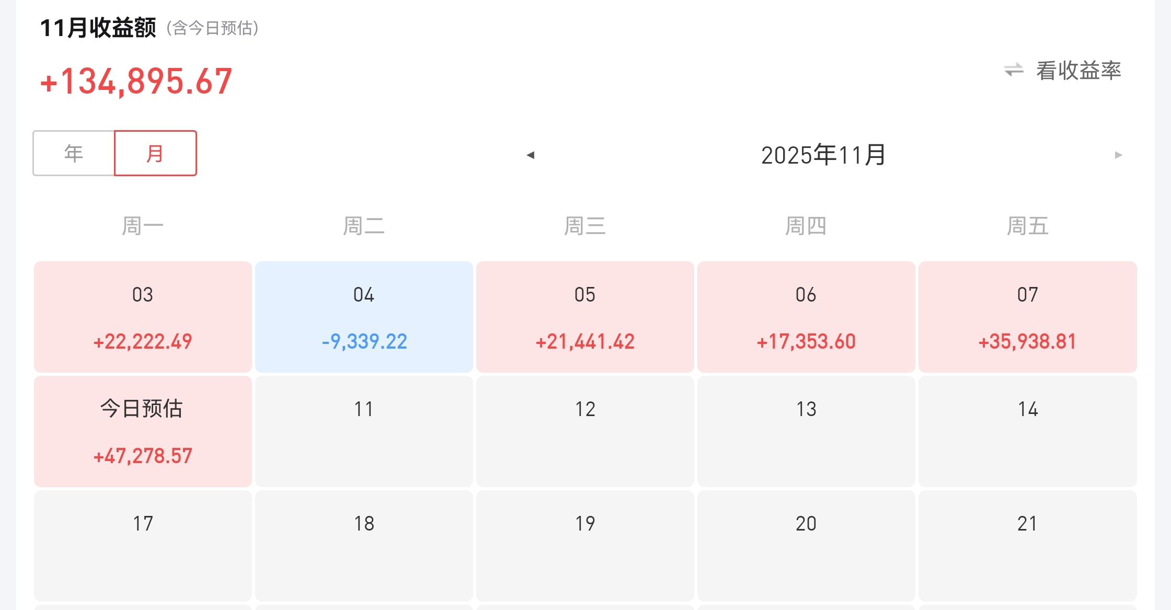1171x610 pixels.
Task: Click day 06 profit +17,353.60
Action: [x=806, y=317]
